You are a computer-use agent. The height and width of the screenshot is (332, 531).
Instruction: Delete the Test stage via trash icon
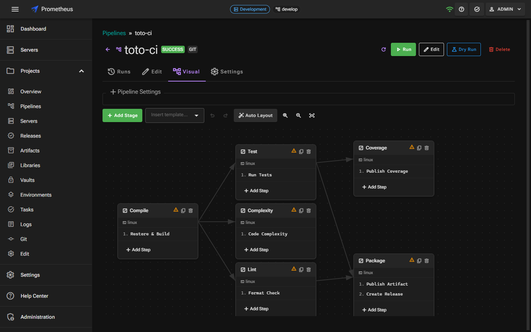pyautogui.click(x=309, y=152)
